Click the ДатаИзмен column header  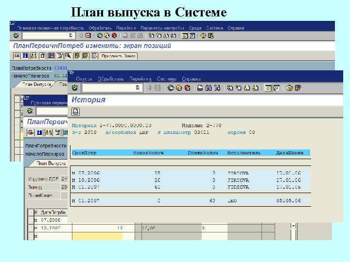(290, 153)
